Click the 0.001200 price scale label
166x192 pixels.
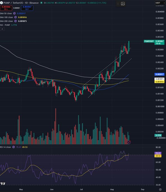coord(160,100)
